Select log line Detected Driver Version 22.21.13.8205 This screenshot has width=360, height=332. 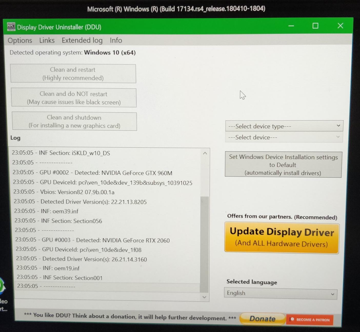[80, 202]
